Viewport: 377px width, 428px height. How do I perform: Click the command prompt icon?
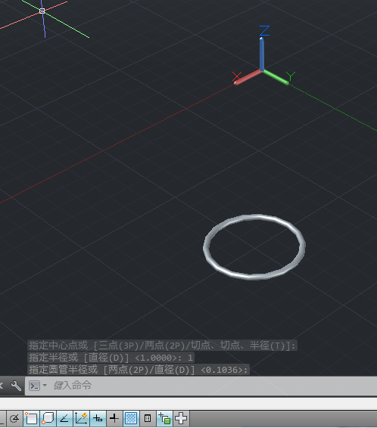(34, 386)
